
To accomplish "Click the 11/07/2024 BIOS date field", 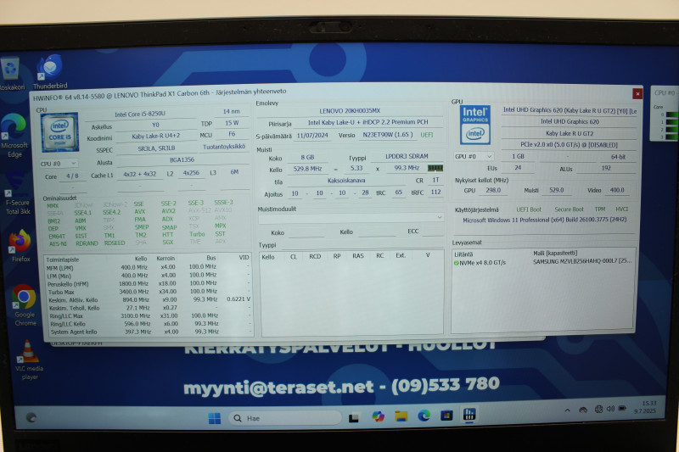I will click(x=312, y=136).
